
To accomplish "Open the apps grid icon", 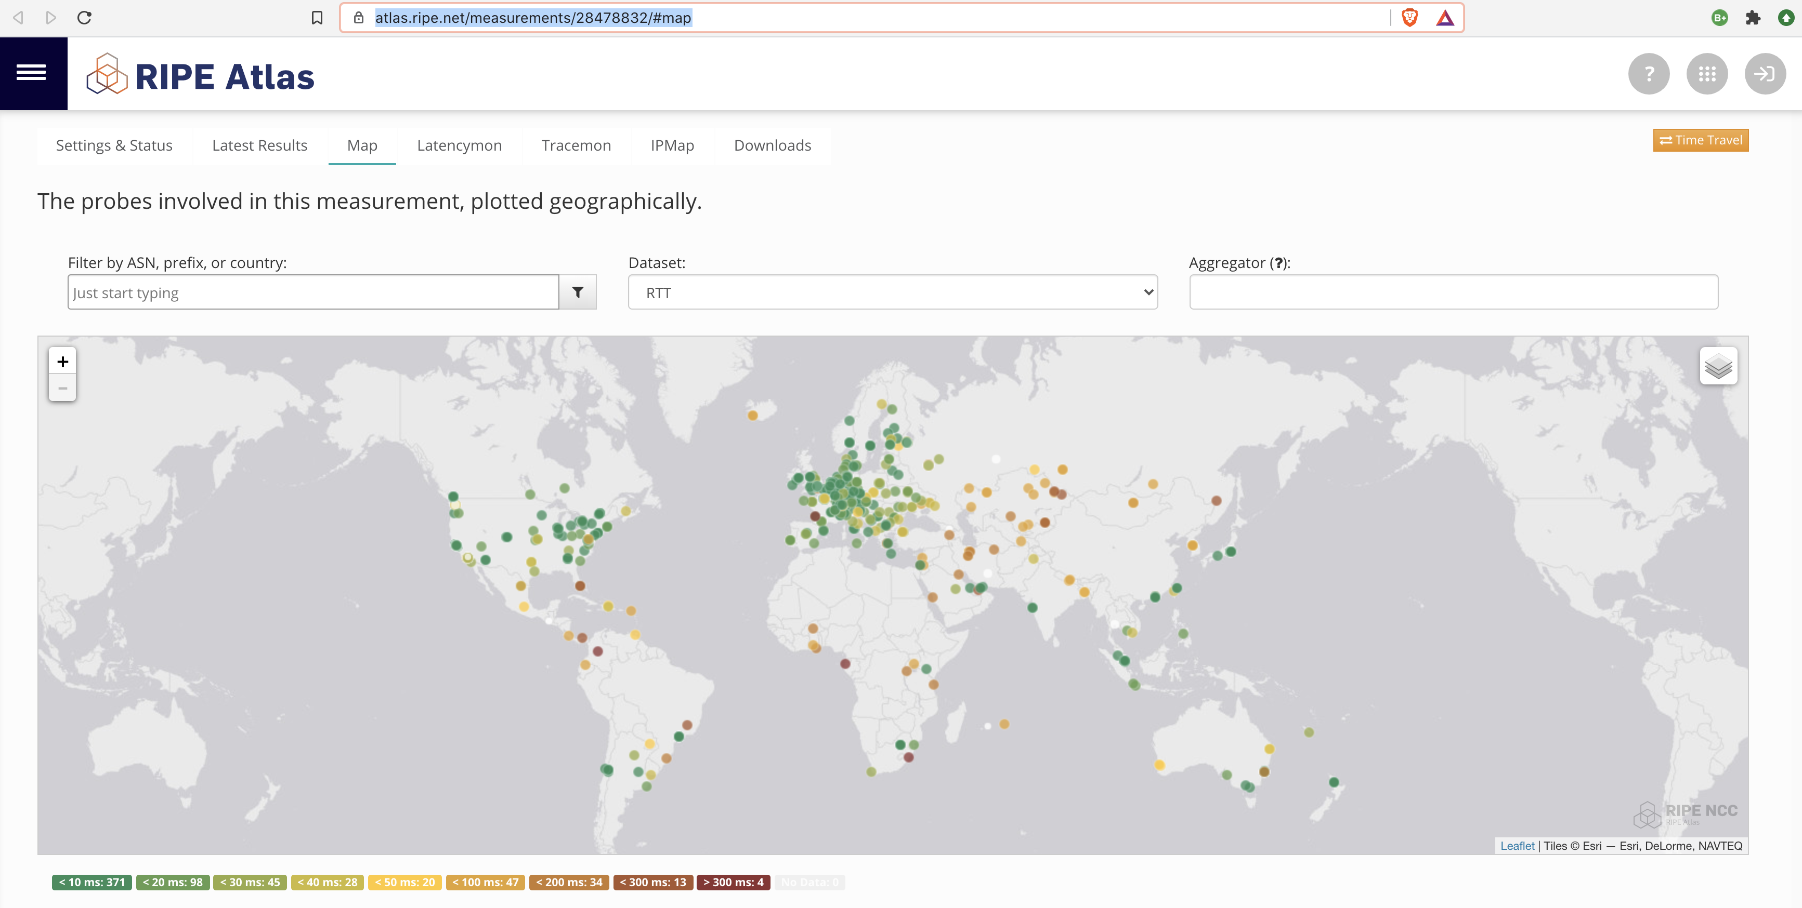I will click(x=1707, y=73).
